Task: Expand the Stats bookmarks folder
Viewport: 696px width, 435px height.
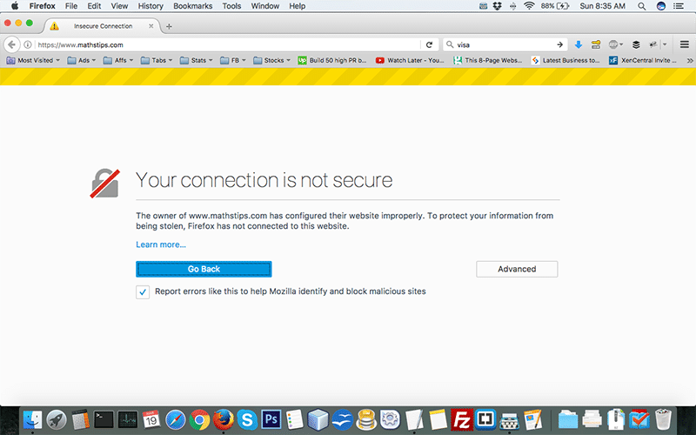Action: [x=196, y=60]
